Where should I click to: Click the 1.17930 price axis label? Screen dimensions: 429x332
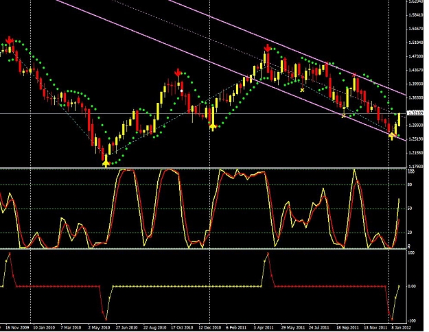416,166
